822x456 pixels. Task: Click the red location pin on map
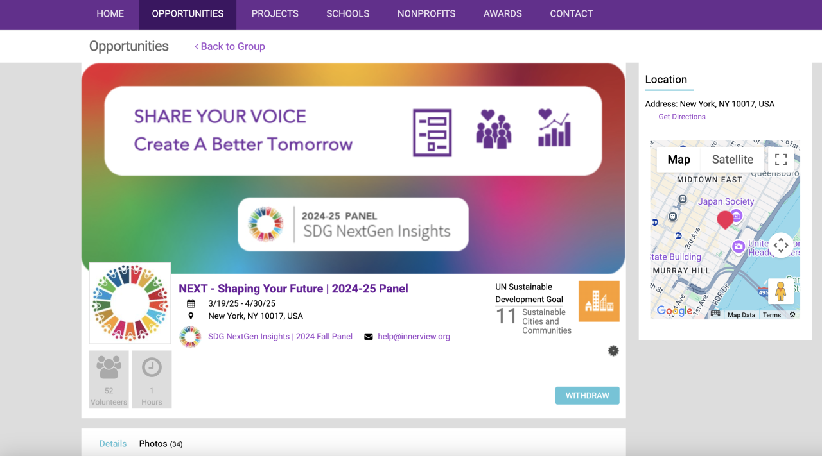725,220
